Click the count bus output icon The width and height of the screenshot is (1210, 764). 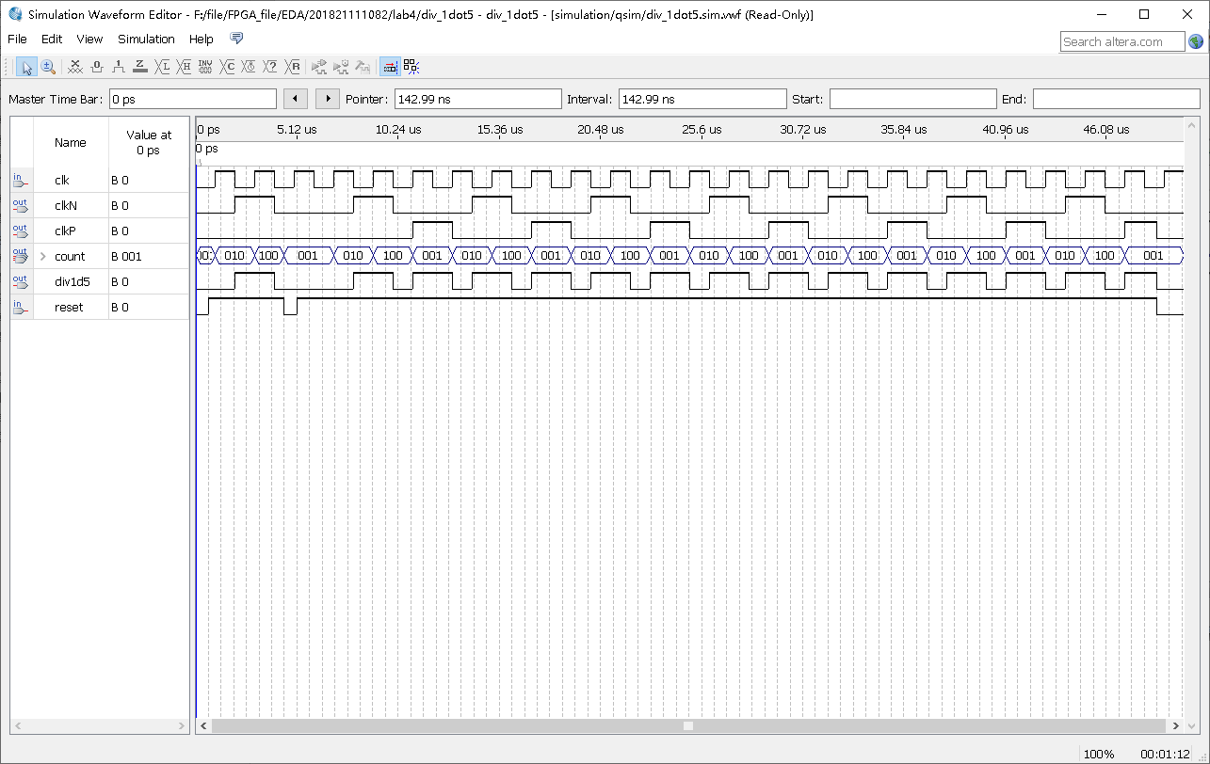tap(21, 256)
